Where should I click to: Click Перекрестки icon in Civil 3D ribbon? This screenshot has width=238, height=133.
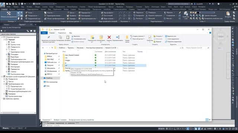coord(79,13)
